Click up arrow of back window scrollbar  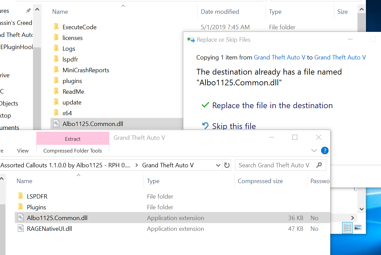pos(361,9)
